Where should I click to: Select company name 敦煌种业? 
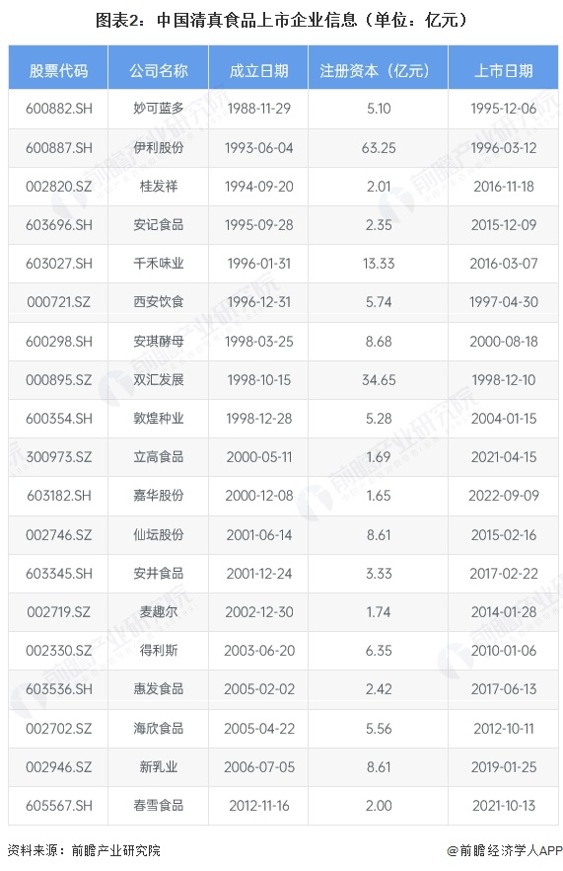coord(158,419)
